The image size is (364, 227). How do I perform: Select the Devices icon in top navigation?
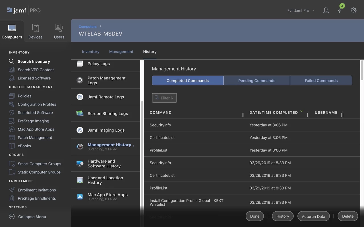pos(36,28)
